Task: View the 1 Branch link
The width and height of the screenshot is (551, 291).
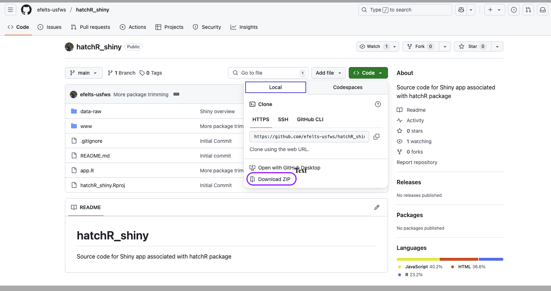Action: coord(122,73)
